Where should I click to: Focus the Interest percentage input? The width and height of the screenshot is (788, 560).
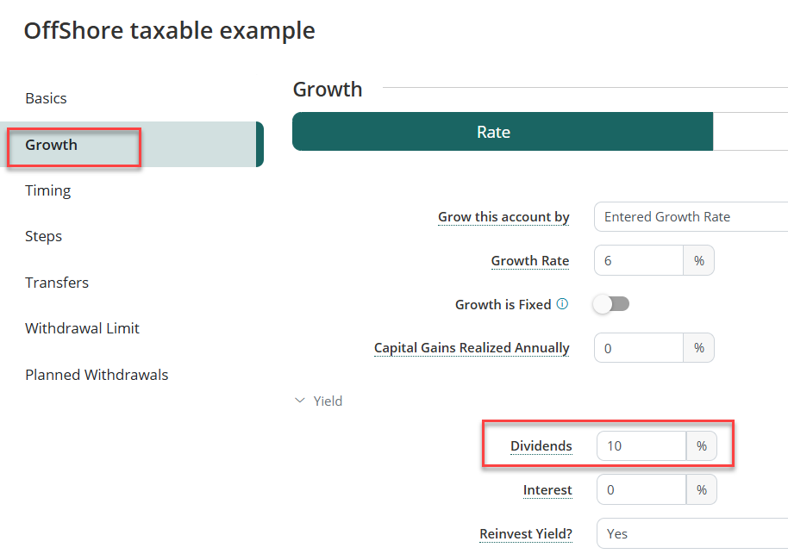(x=641, y=490)
